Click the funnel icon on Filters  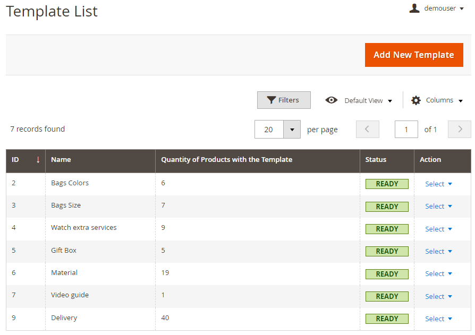[x=271, y=100]
